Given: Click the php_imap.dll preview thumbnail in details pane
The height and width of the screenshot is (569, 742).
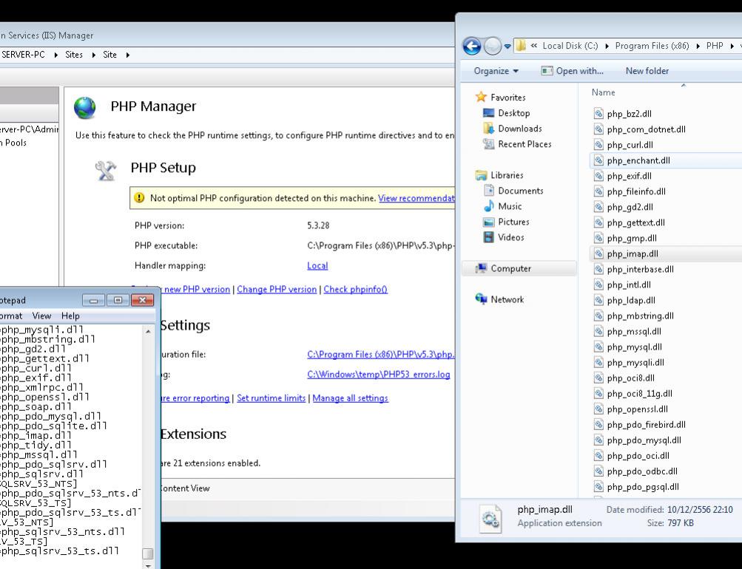Looking at the screenshot, I should point(490,519).
